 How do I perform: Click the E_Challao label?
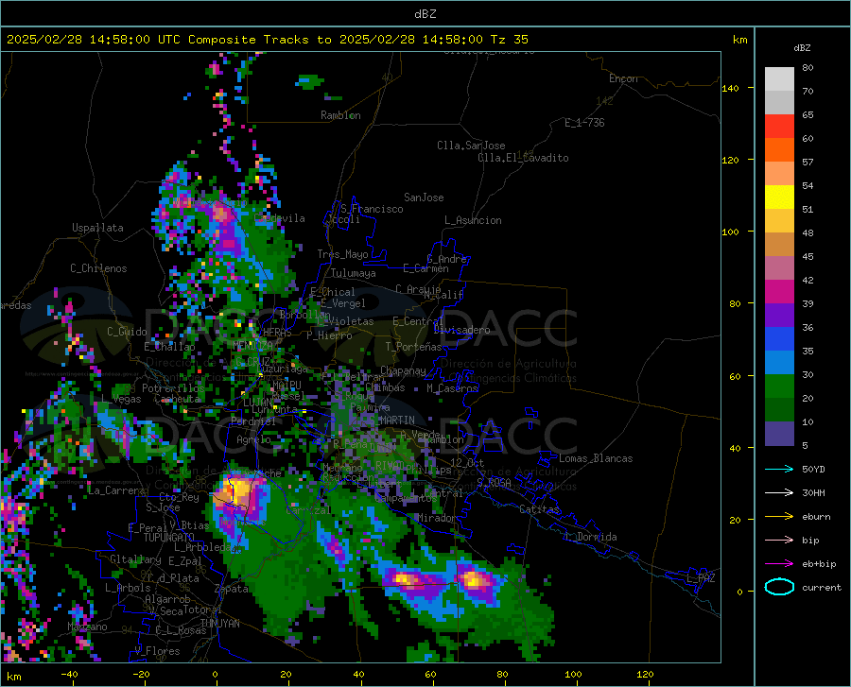click(x=169, y=347)
